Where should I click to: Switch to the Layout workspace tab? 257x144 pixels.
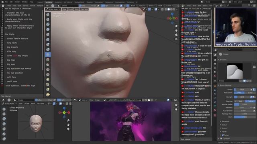pyautogui.click(x=40, y=2)
